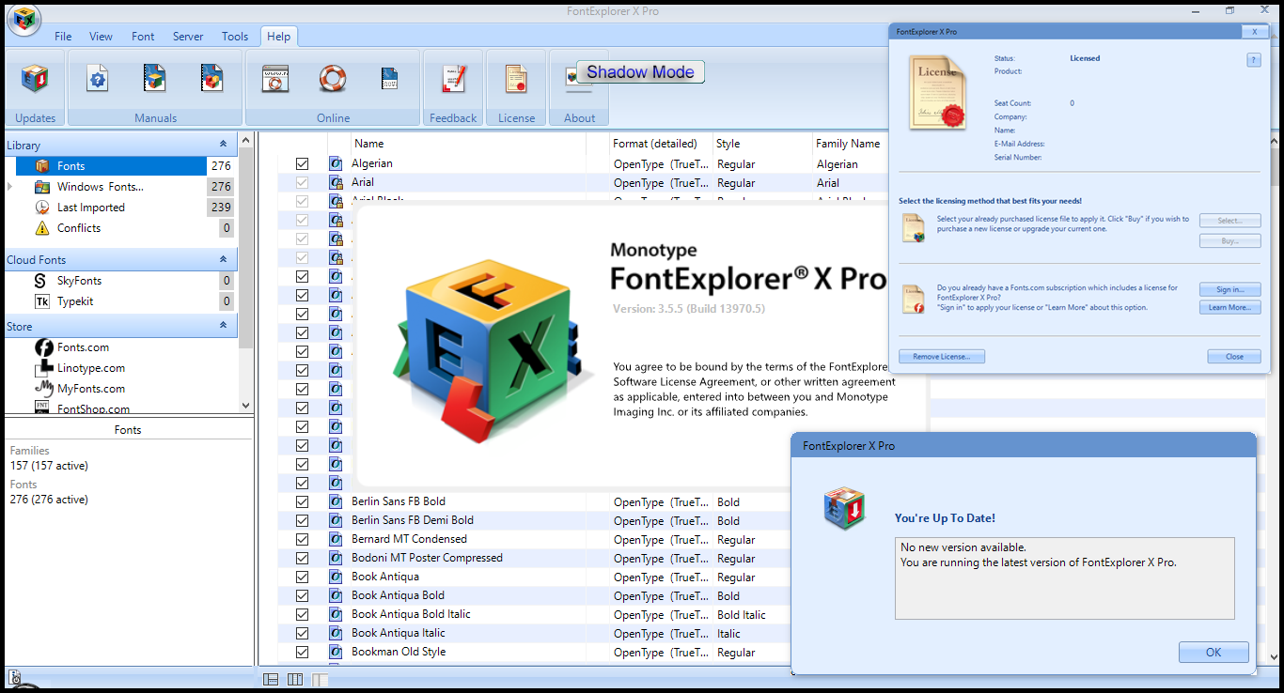Click the lifebuoy support icon in Online group
Image resolution: width=1284 pixels, height=693 pixels.
(333, 79)
